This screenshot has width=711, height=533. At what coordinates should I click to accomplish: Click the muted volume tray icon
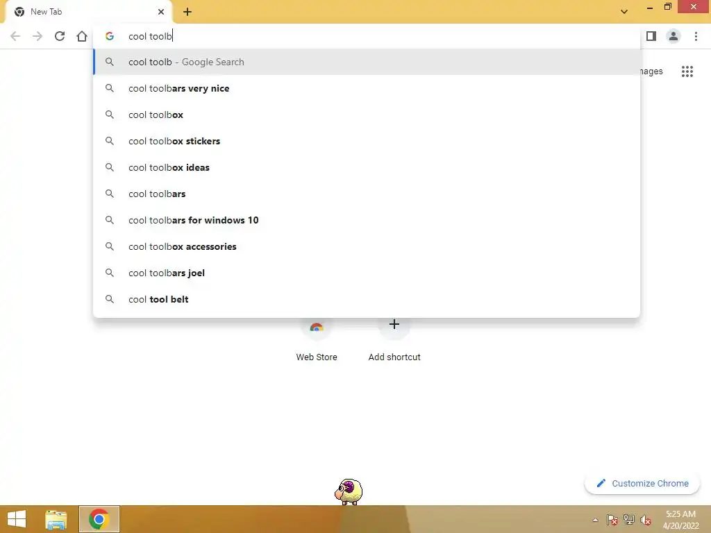coord(646,520)
